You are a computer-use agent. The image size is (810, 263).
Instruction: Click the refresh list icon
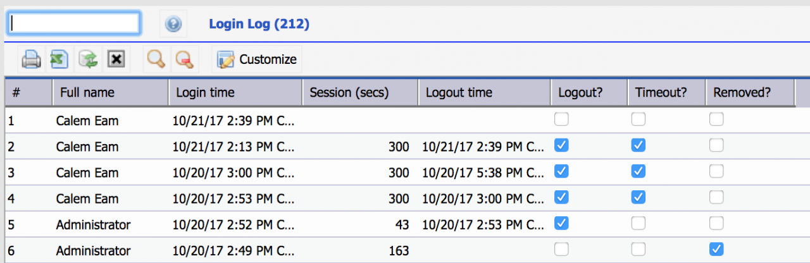click(88, 59)
